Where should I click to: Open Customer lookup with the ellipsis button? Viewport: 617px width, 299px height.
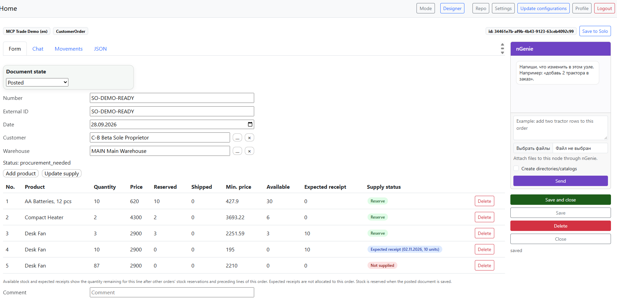pyautogui.click(x=237, y=138)
